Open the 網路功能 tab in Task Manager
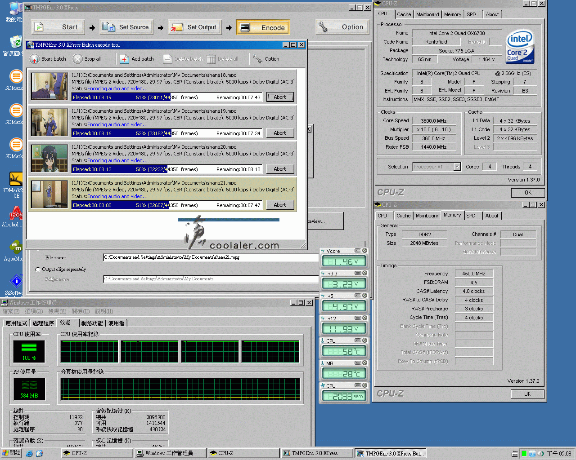Viewport: 576px width, 460px height. pyautogui.click(x=92, y=323)
